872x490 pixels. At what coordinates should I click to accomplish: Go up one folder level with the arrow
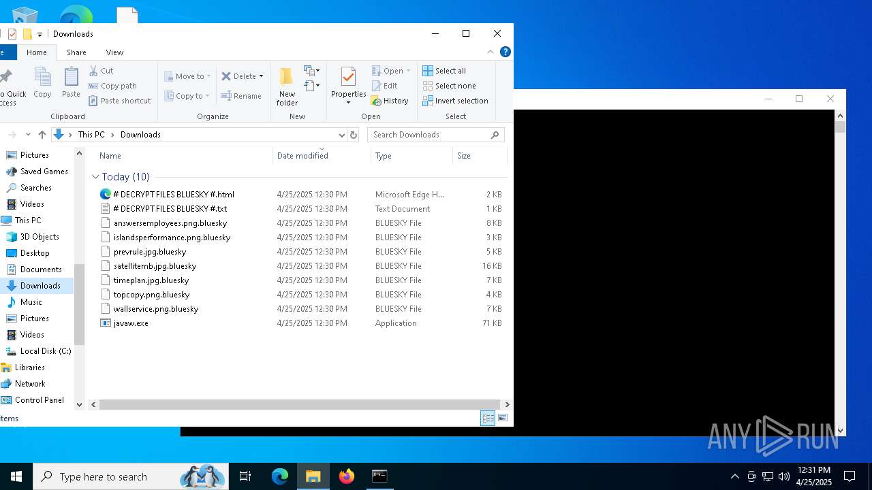click(x=42, y=135)
